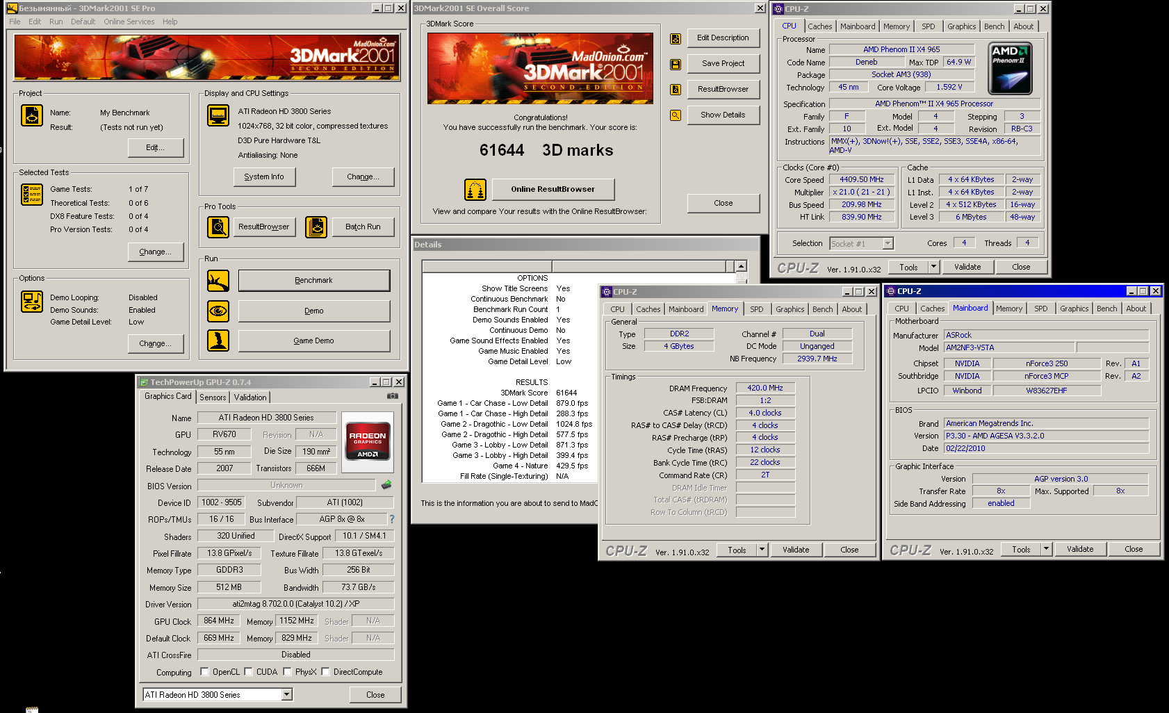Open the File menu in 3DMark2001

pyautogui.click(x=15, y=22)
